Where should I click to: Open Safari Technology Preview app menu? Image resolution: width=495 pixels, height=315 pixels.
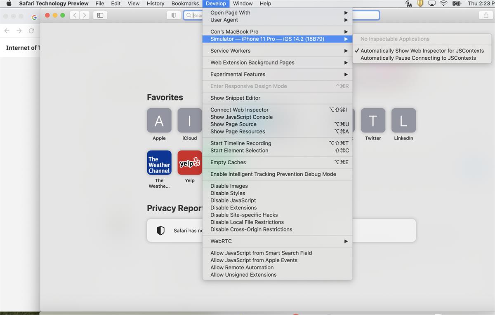[x=54, y=3]
